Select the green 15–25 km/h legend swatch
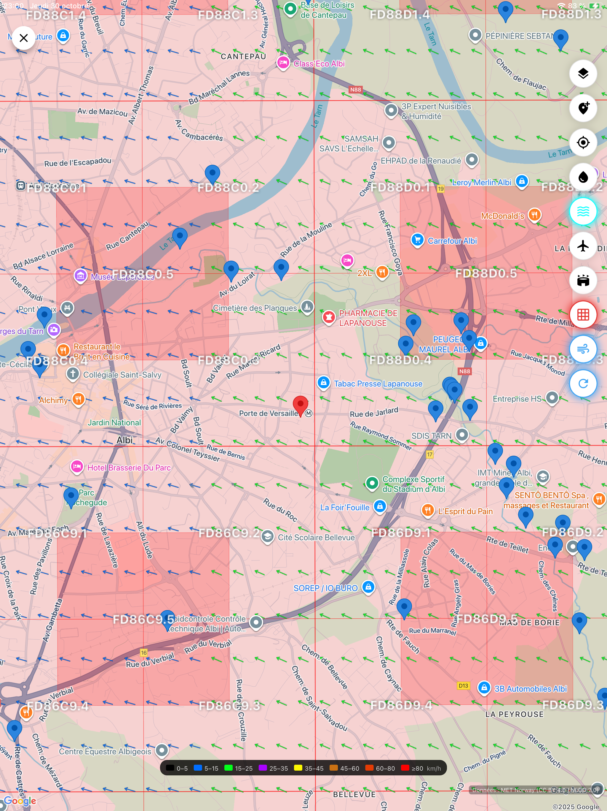Screen dimensions: 607x811 pos(229,767)
